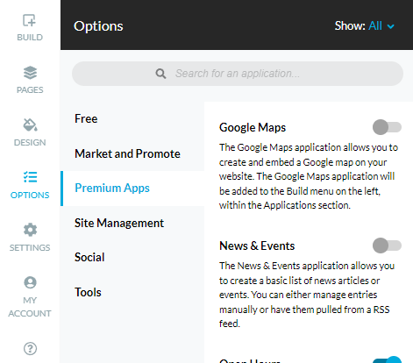Enable the News & Events toggle

pos(387,246)
